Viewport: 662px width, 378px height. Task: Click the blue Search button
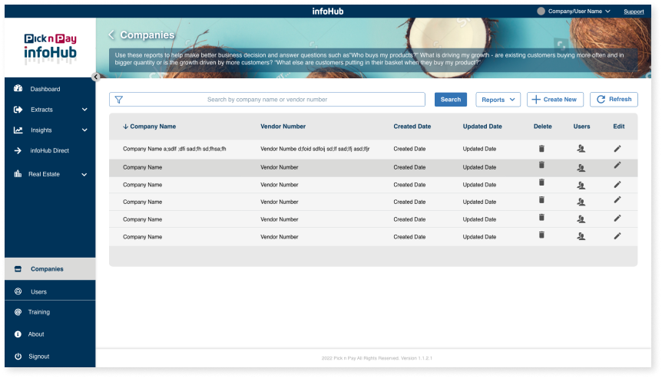pos(451,100)
